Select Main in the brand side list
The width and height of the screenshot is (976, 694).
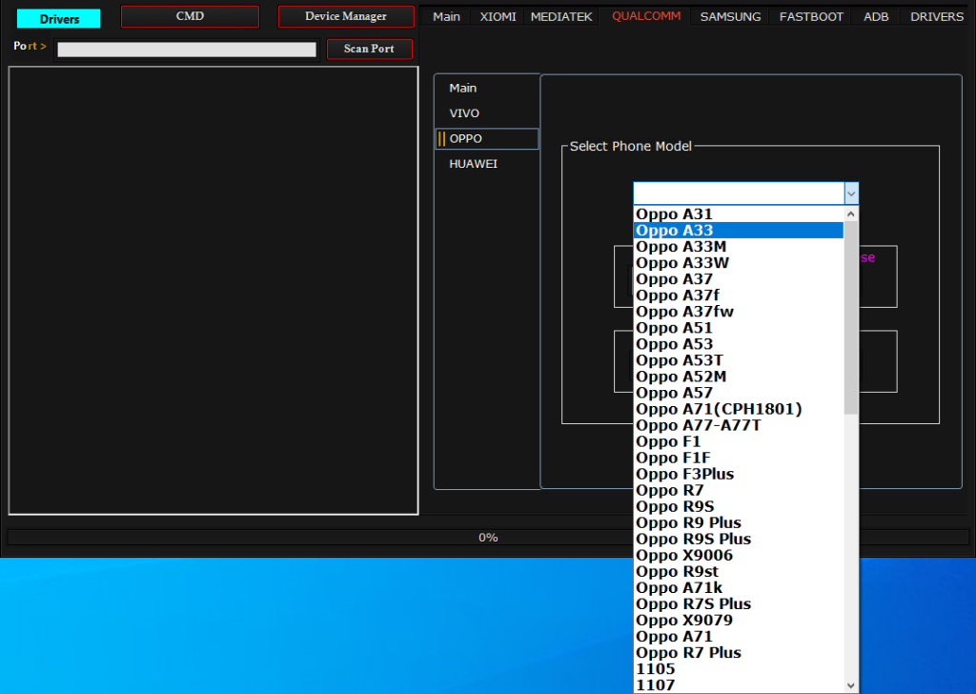[x=487, y=89]
